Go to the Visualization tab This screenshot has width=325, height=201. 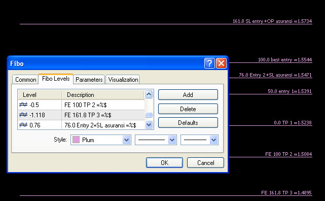click(x=123, y=80)
